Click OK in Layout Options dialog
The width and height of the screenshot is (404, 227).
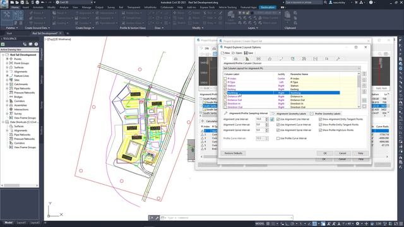click(325, 153)
